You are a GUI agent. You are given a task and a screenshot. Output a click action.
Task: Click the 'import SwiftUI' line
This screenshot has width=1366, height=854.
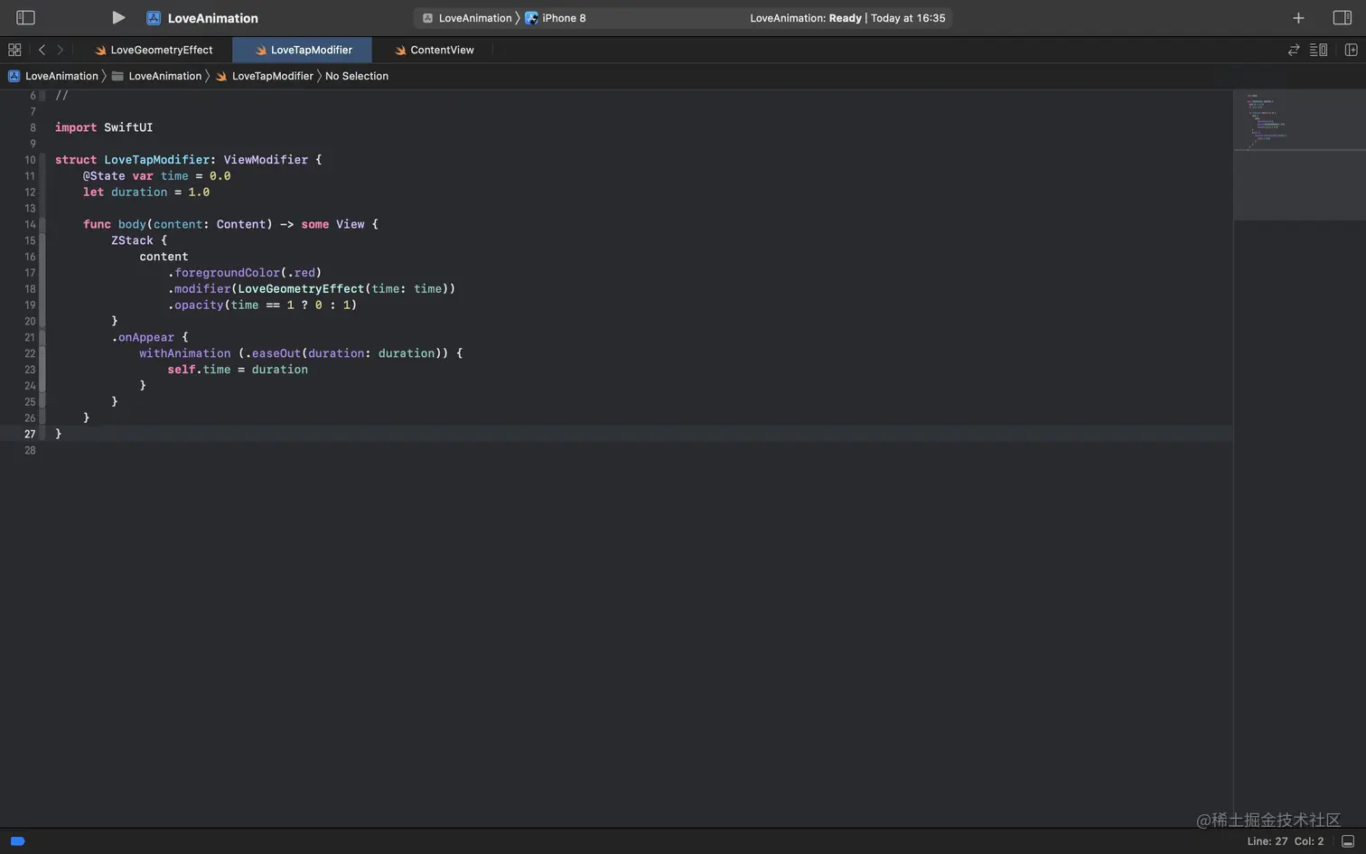104,127
